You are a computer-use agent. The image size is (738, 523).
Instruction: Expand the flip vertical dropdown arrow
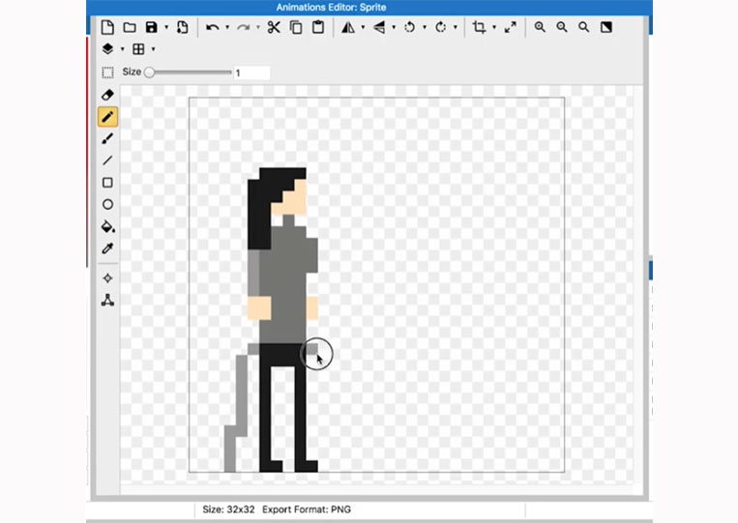point(394,27)
